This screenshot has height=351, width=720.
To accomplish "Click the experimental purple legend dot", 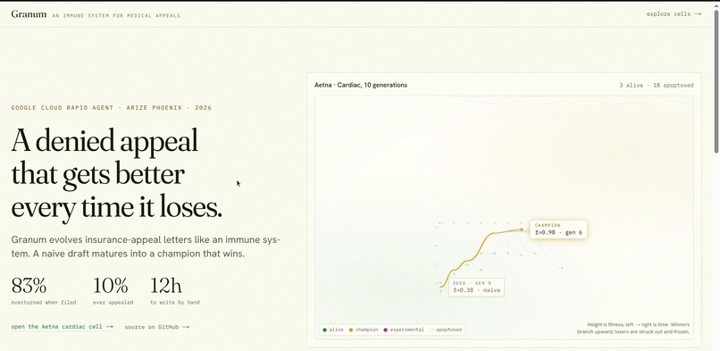I will coord(386,330).
